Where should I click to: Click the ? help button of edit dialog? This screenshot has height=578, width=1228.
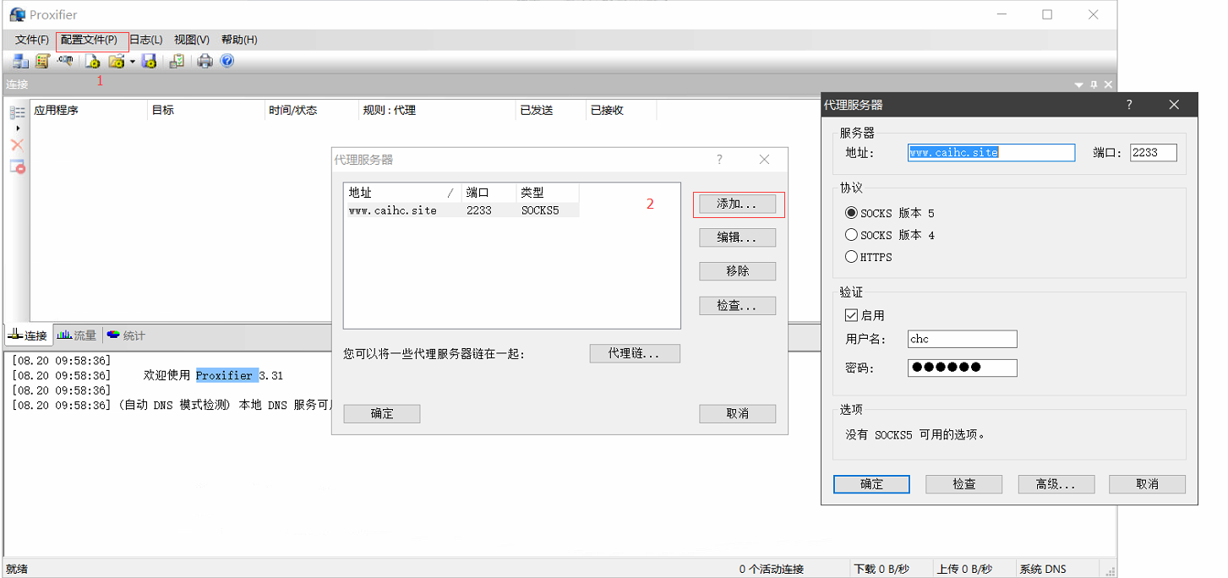1129,105
